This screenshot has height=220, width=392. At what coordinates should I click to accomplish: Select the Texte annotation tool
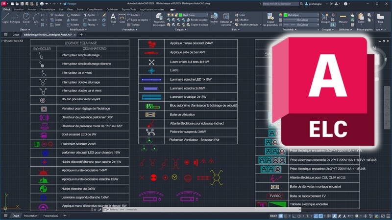point(113,19)
